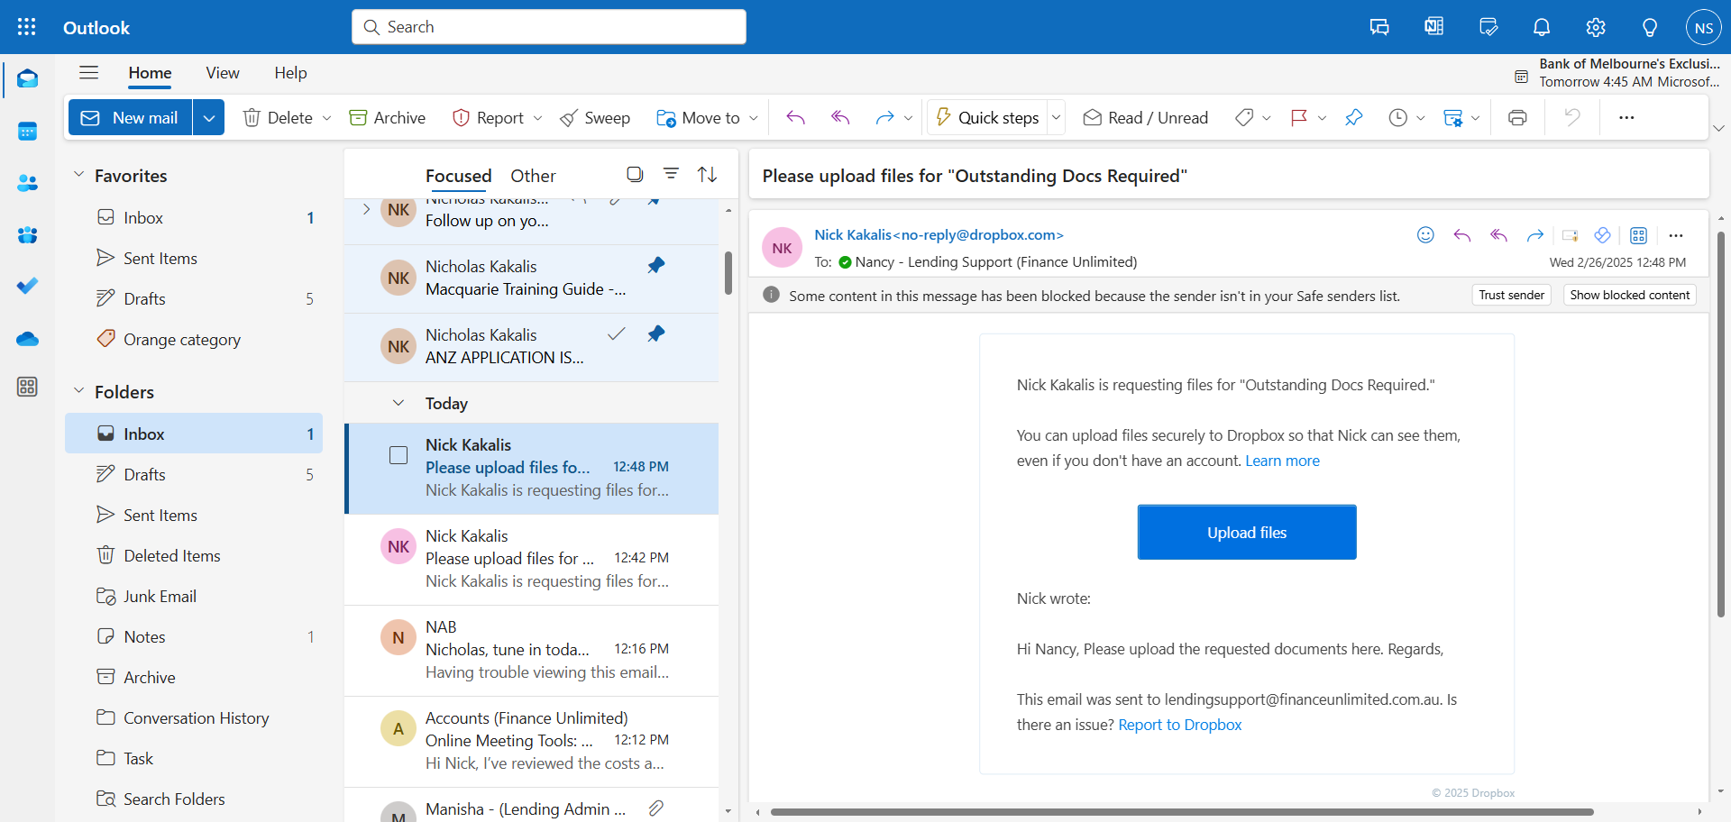Open the Orange category favorite
Viewport: 1731px width, 822px height.
[194, 340]
